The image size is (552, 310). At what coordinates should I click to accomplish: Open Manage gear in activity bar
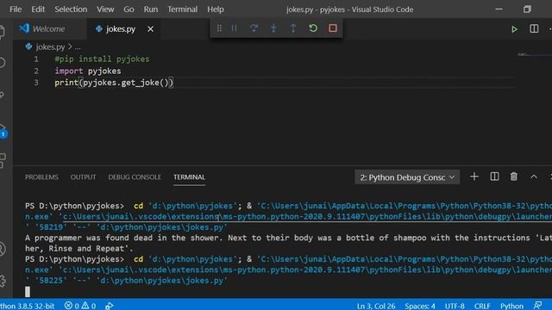(x=3, y=281)
